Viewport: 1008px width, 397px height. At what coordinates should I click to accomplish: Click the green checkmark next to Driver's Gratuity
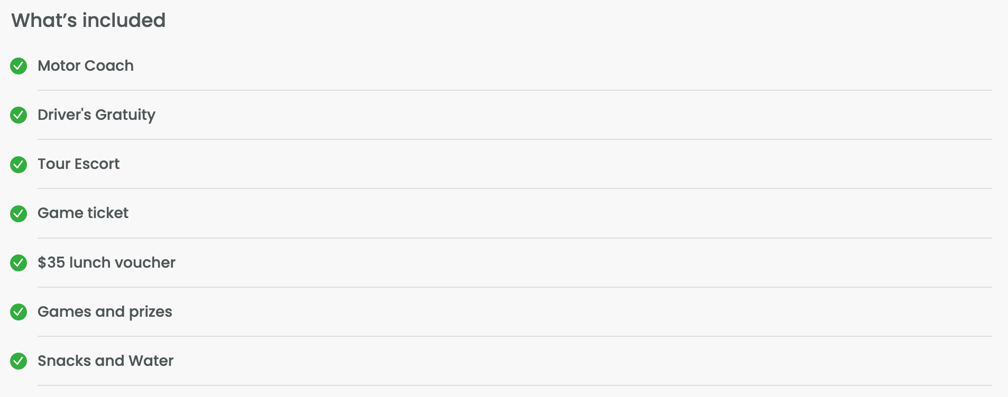pos(19,115)
